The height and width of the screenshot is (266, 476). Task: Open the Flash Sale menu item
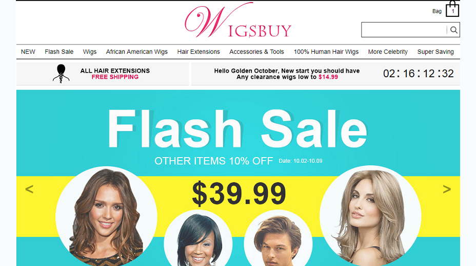pos(59,52)
